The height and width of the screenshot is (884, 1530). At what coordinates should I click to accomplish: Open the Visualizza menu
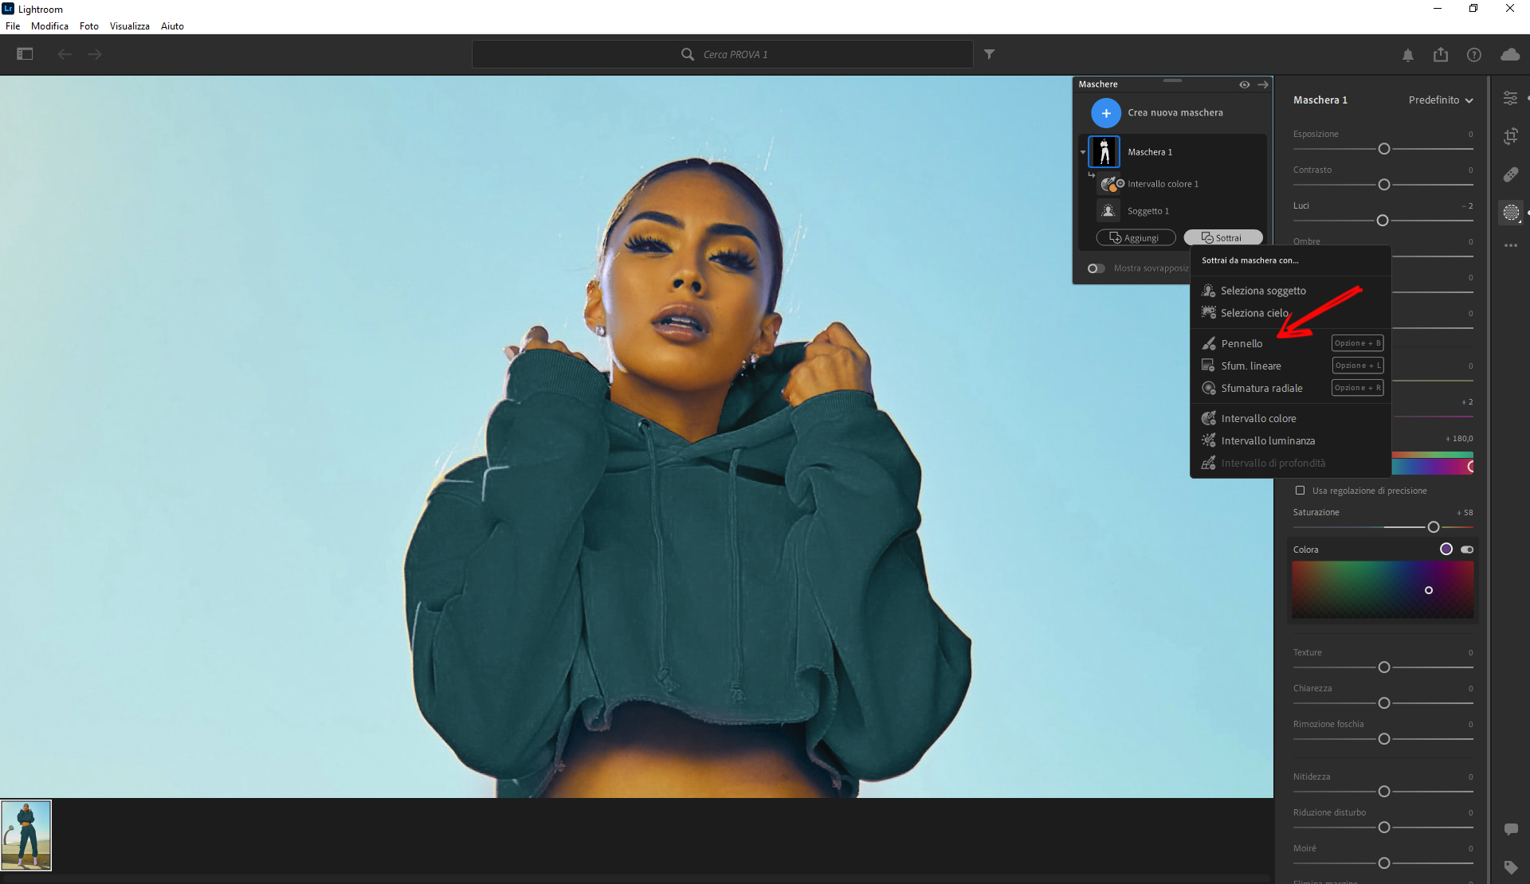click(x=129, y=26)
